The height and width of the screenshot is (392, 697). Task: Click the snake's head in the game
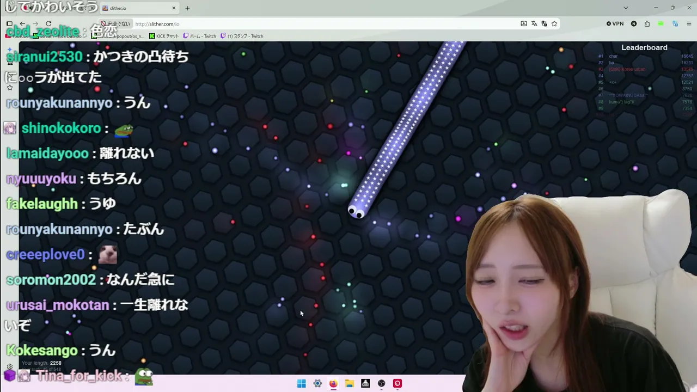356,211
